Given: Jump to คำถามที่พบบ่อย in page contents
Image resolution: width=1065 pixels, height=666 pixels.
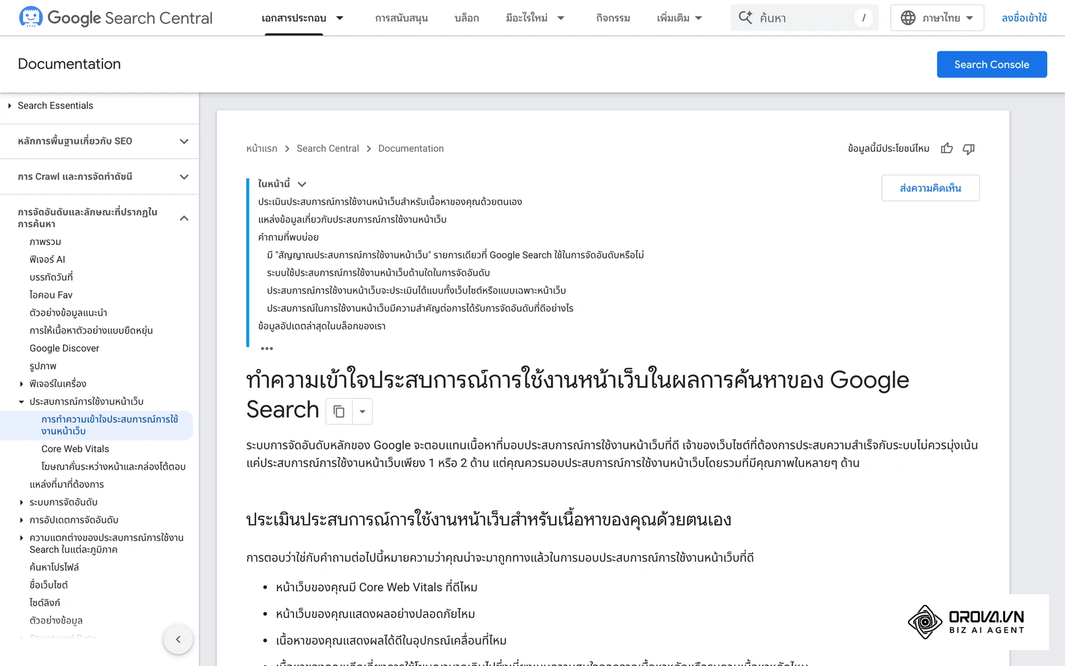Looking at the screenshot, I should (288, 237).
